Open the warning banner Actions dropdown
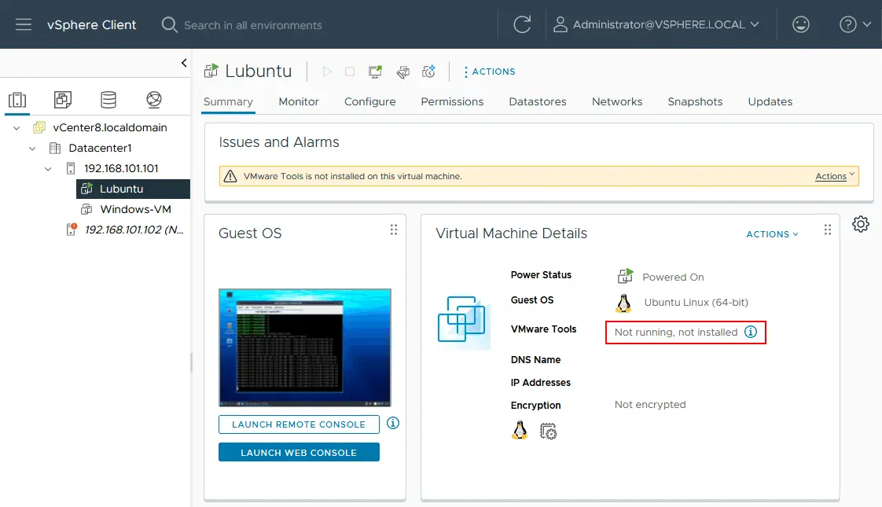The image size is (882, 507). point(830,176)
